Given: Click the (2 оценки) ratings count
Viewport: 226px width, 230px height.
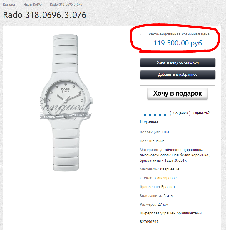Looking at the screenshot, I should [180, 113].
